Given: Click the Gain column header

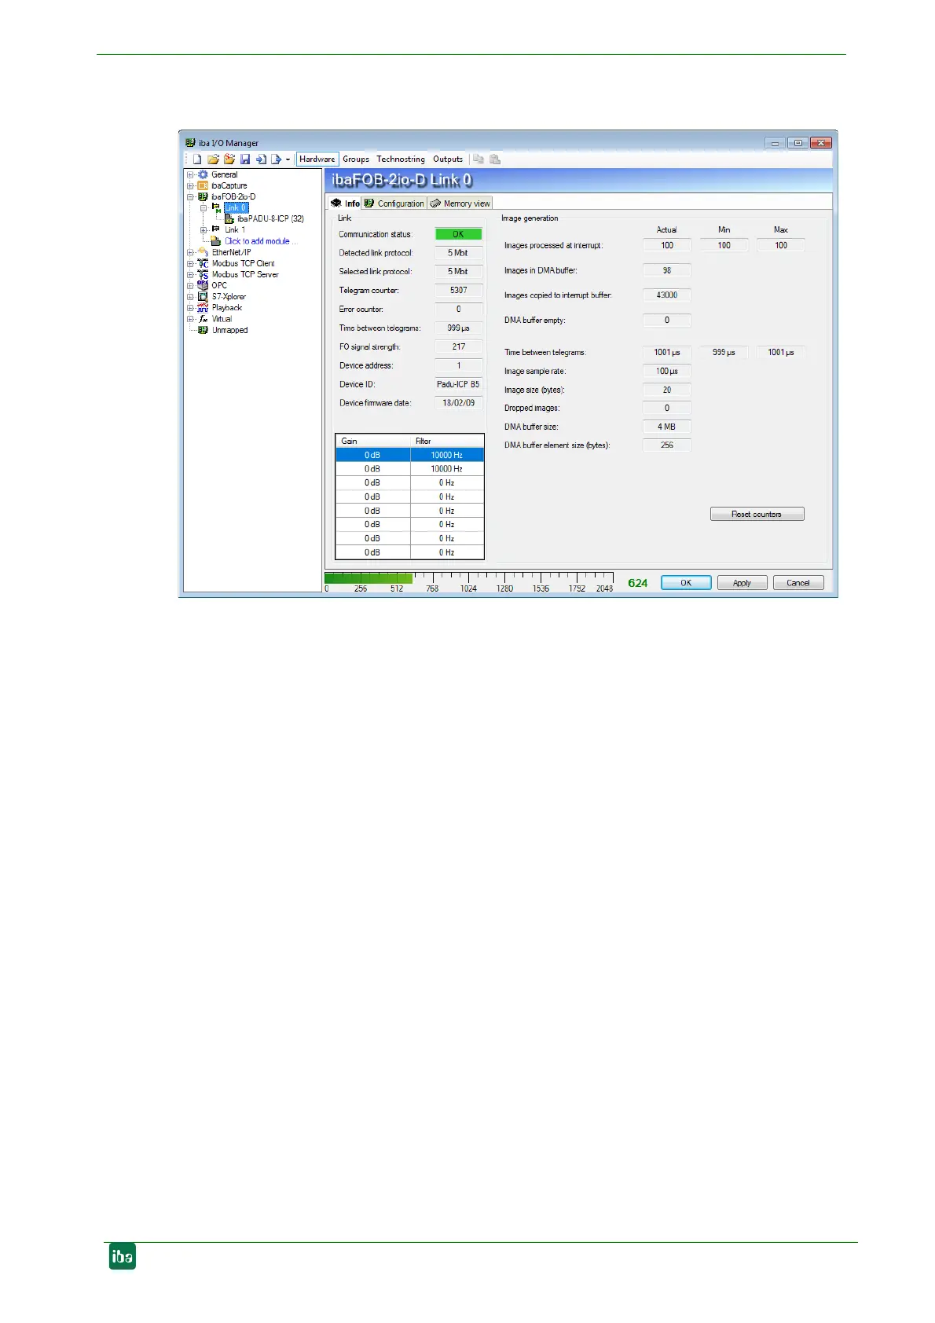Looking at the screenshot, I should (373, 441).
